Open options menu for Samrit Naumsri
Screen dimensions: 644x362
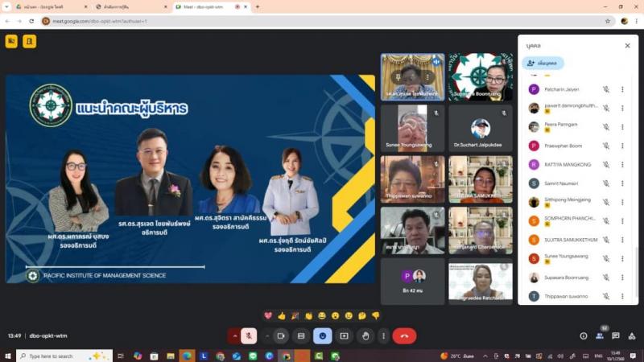622,183
